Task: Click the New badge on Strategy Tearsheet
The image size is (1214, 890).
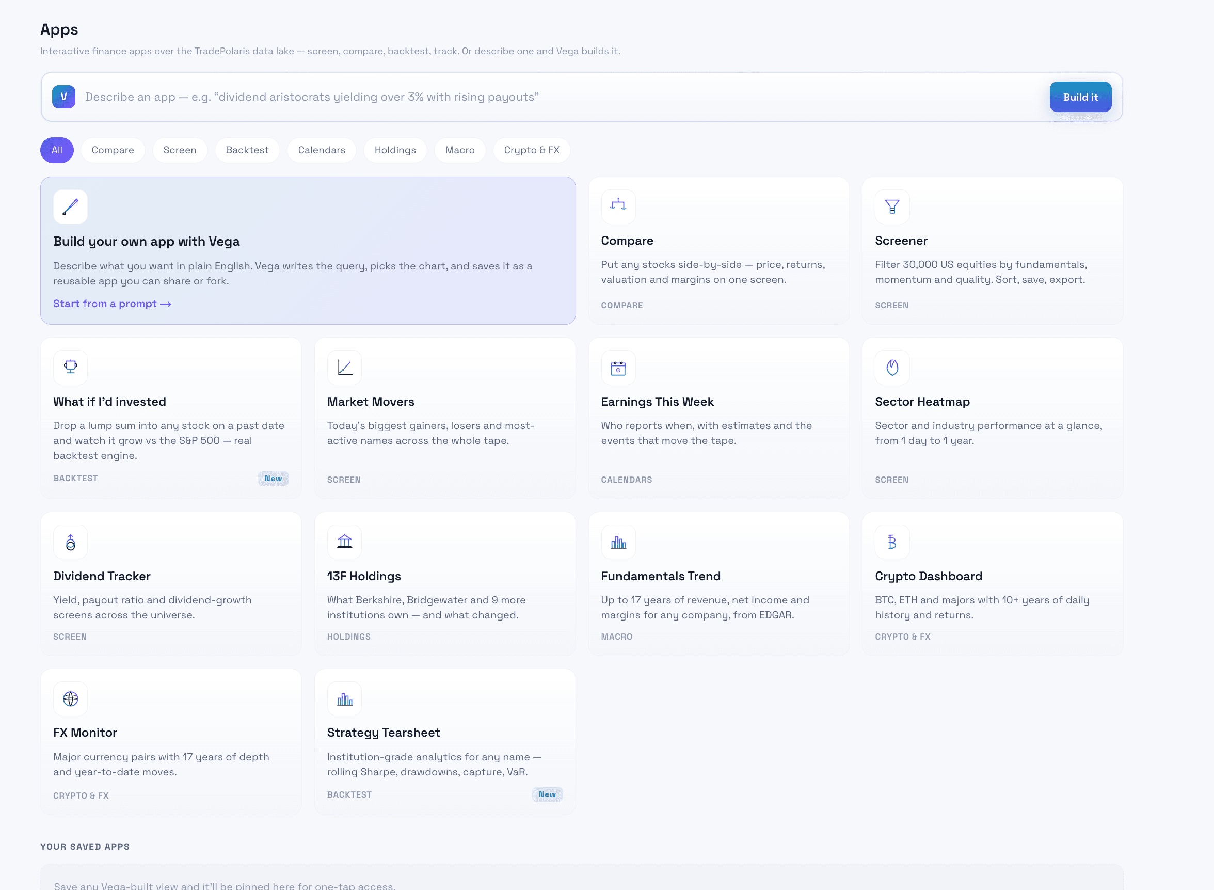Action: pyautogui.click(x=547, y=794)
